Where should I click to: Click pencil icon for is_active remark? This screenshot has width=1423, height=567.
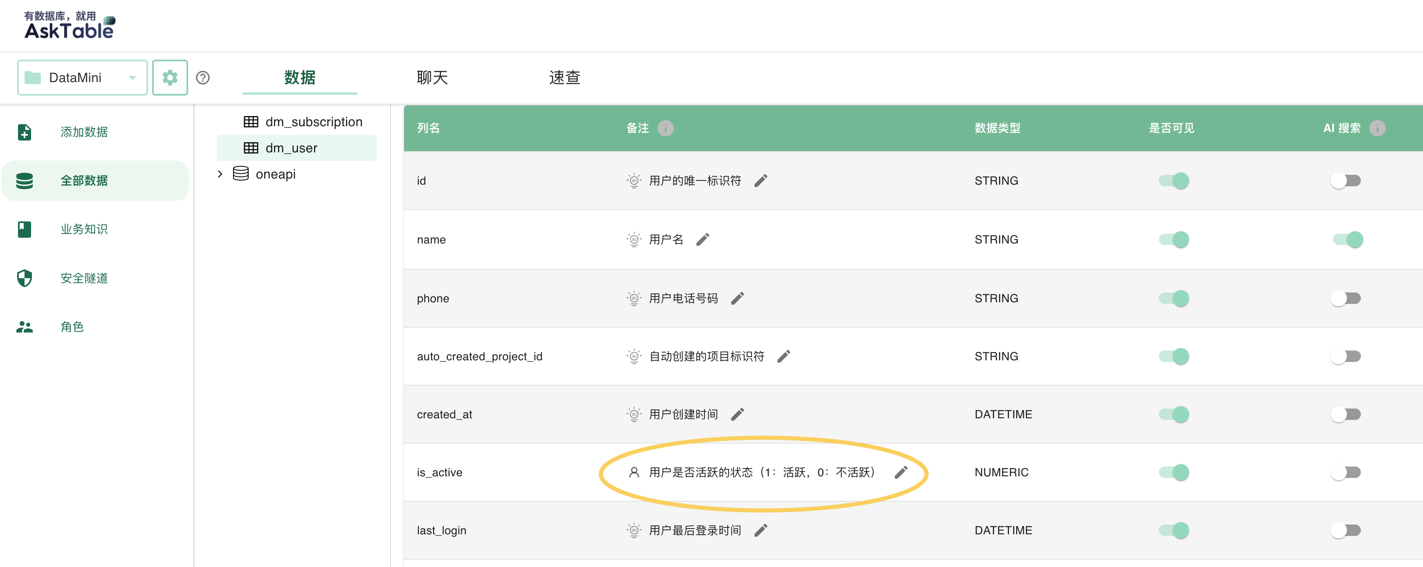click(900, 472)
